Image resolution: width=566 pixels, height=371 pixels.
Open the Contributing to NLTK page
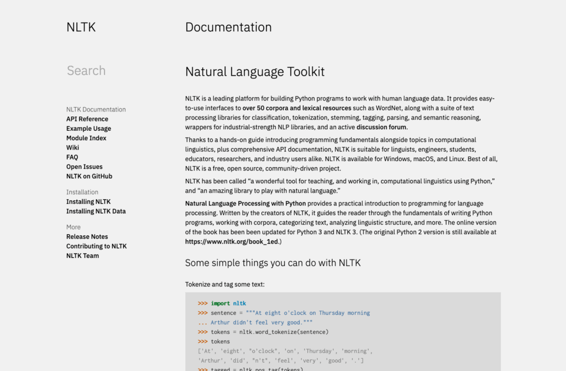point(96,246)
